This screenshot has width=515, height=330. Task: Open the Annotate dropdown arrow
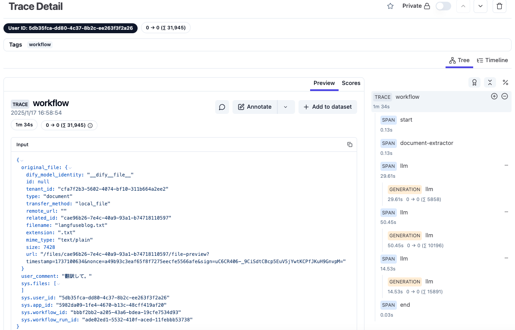[x=286, y=107]
